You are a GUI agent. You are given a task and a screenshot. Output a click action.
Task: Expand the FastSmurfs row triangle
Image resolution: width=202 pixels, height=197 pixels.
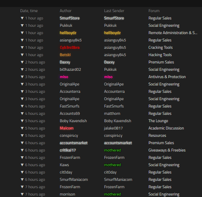(x=22, y=106)
